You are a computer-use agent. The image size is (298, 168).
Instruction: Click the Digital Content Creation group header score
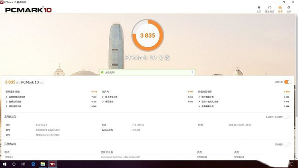click(287, 91)
